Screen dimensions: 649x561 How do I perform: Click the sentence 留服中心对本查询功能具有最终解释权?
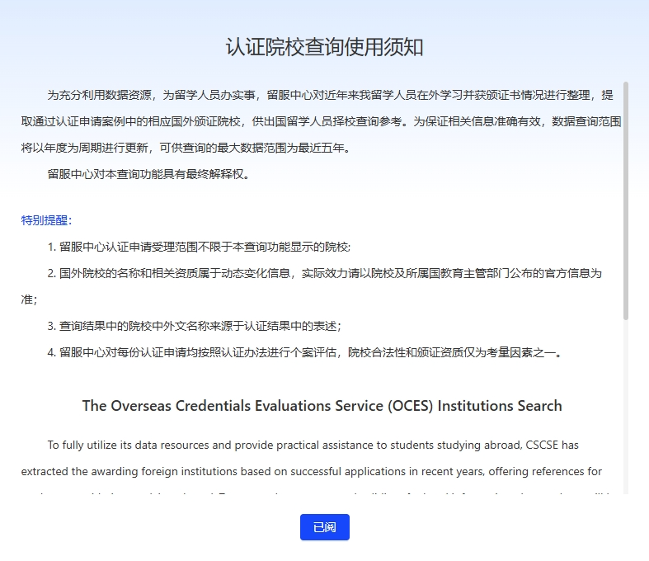[148, 174]
